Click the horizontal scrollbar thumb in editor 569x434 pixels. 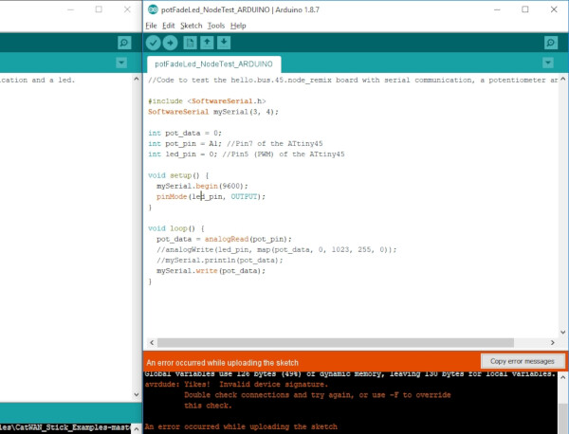tap(336, 343)
